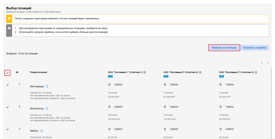The image size is (275, 139).
Task: Uncheck the Кабель position checkbox
Action: [8, 129]
